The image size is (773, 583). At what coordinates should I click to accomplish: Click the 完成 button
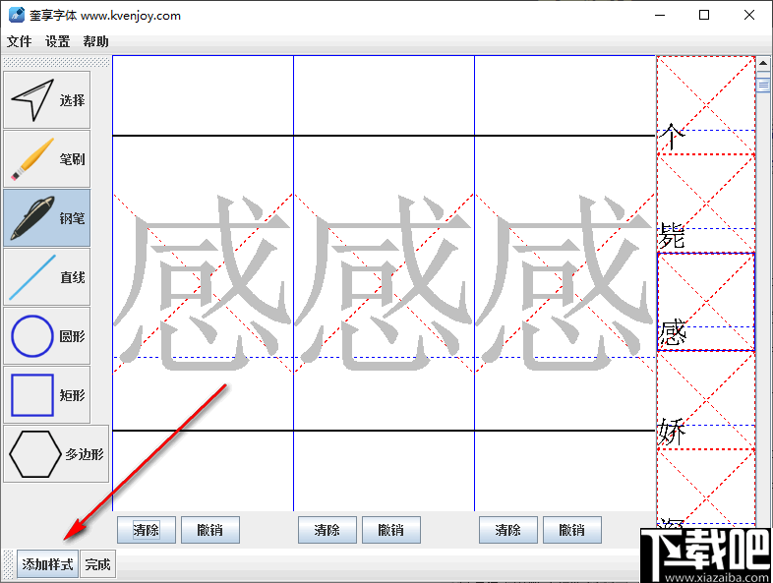pyautogui.click(x=97, y=563)
